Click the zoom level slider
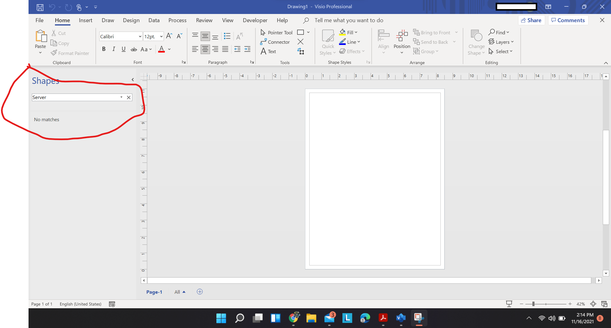Image resolution: width=611 pixels, height=328 pixels. click(533, 304)
